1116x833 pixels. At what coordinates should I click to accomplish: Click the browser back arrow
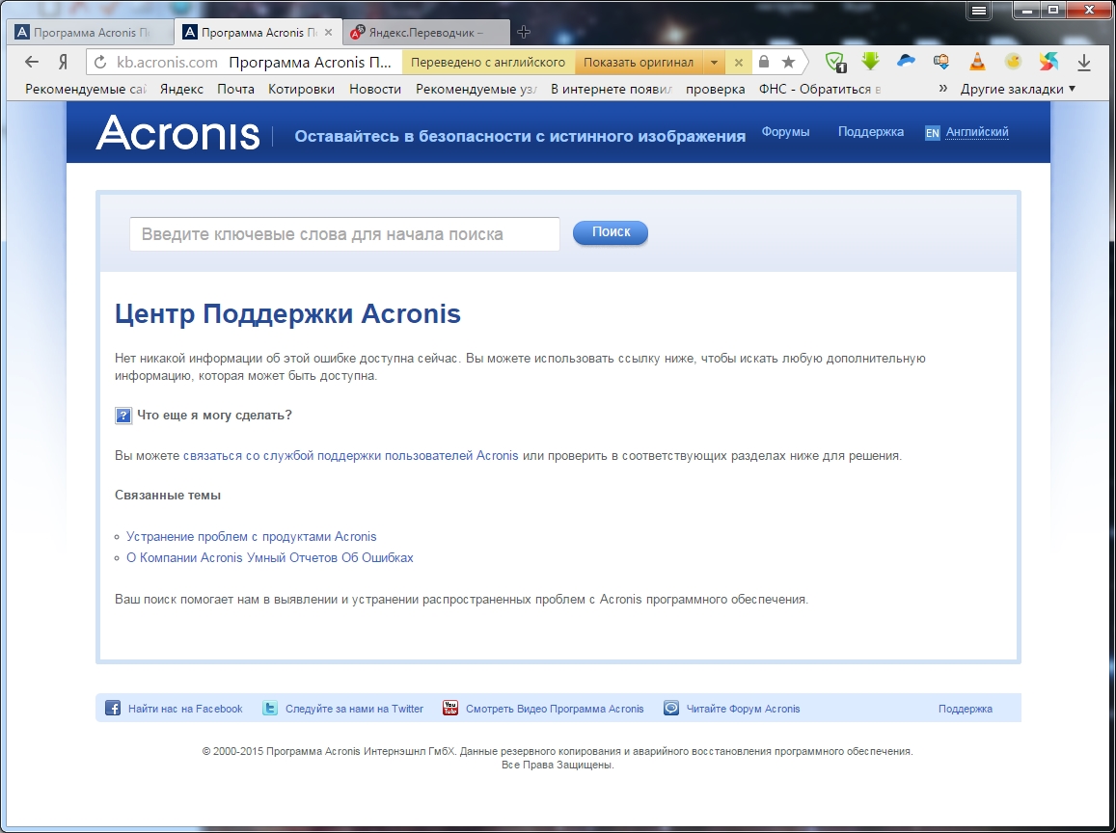pos(32,62)
